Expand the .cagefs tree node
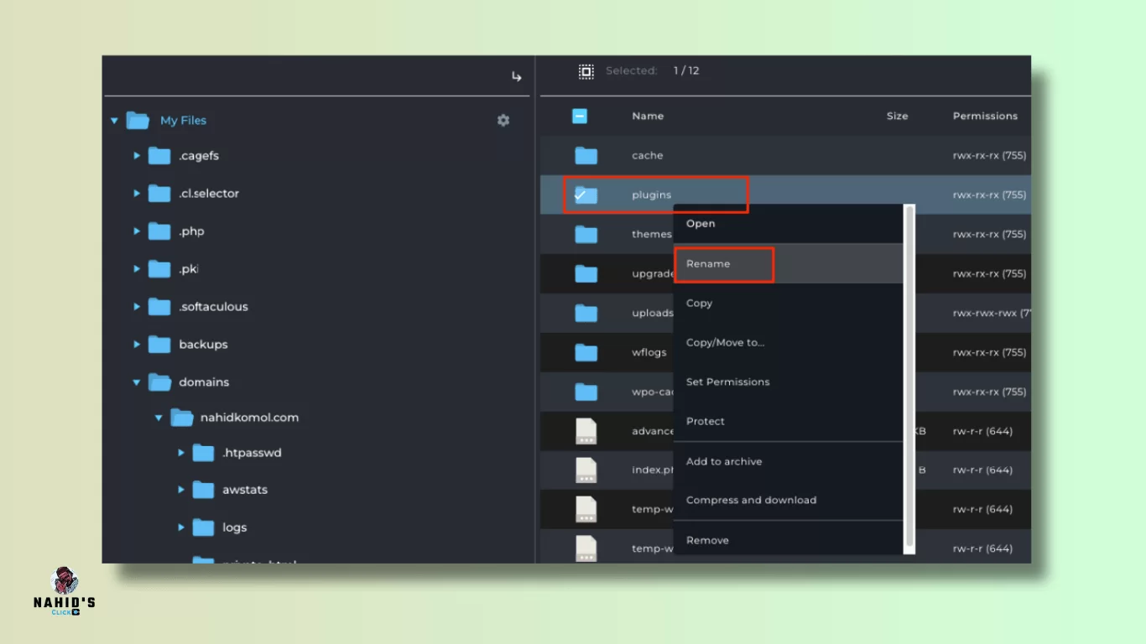1146x644 pixels. [137, 156]
